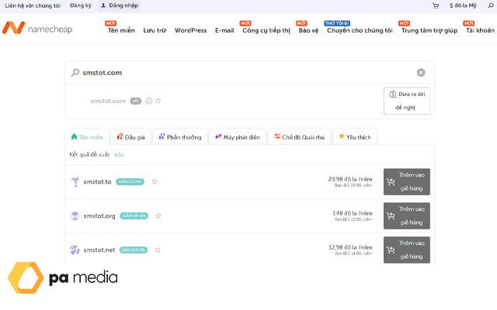Switch to the 'Chế độ Quái thú' tab
Viewport: 497px width, 310px height.
coord(299,137)
